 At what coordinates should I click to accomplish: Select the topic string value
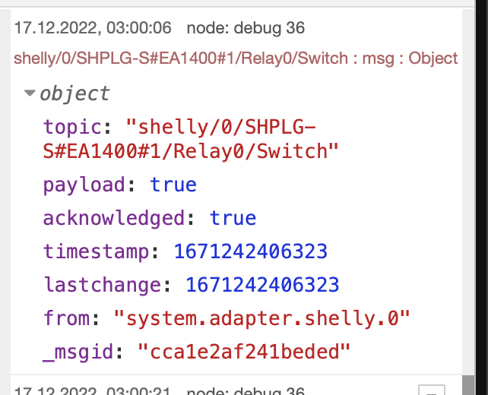[191, 139]
